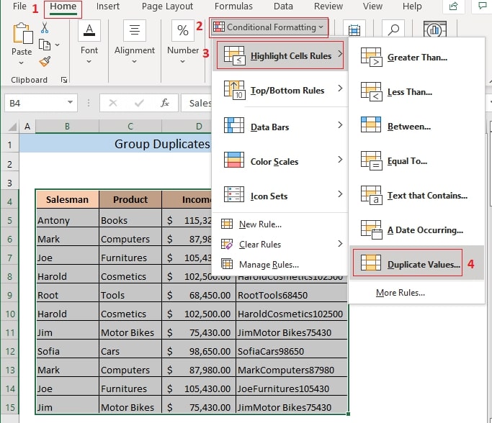Open the Page Layout tab
The width and height of the screenshot is (492, 423).
(x=167, y=6)
